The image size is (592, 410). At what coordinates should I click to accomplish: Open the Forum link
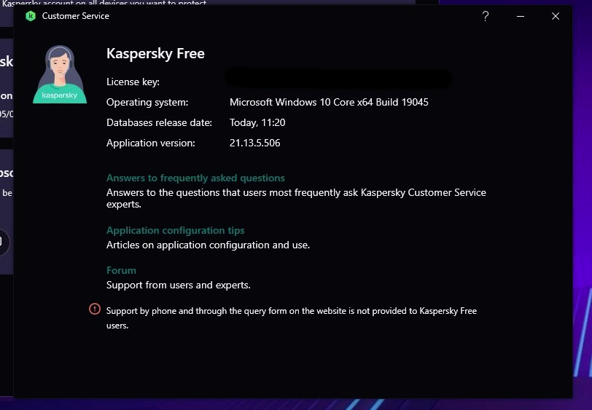[121, 270]
